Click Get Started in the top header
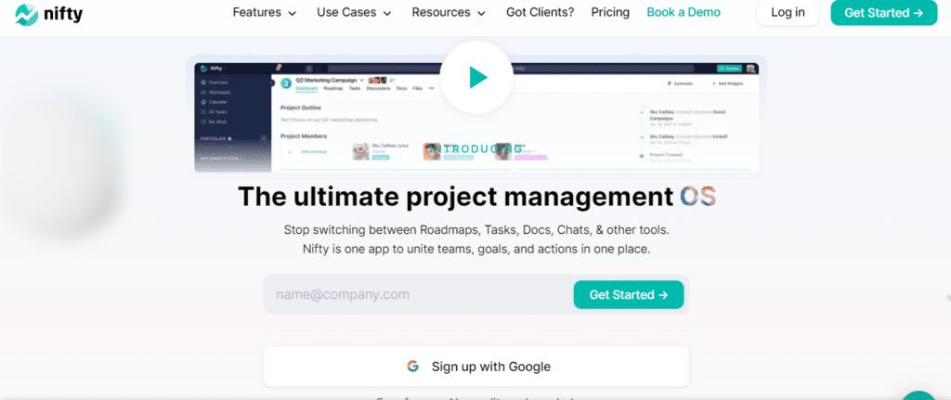 (884, 13)
